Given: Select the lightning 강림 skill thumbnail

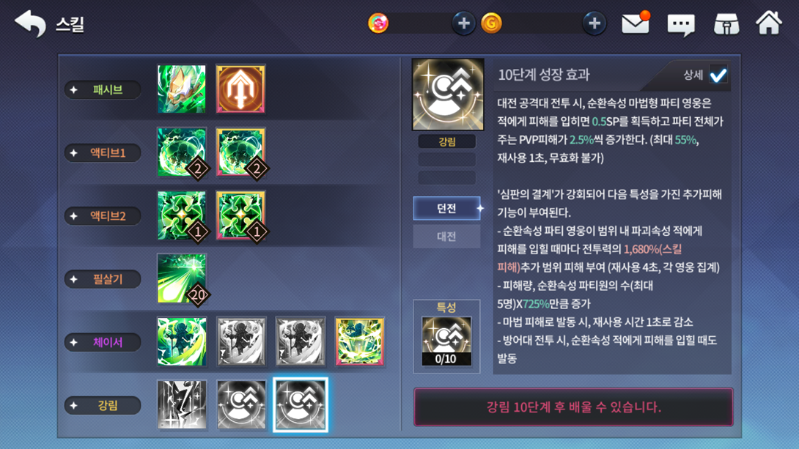Looking at the screenshot, I should 182,405.
